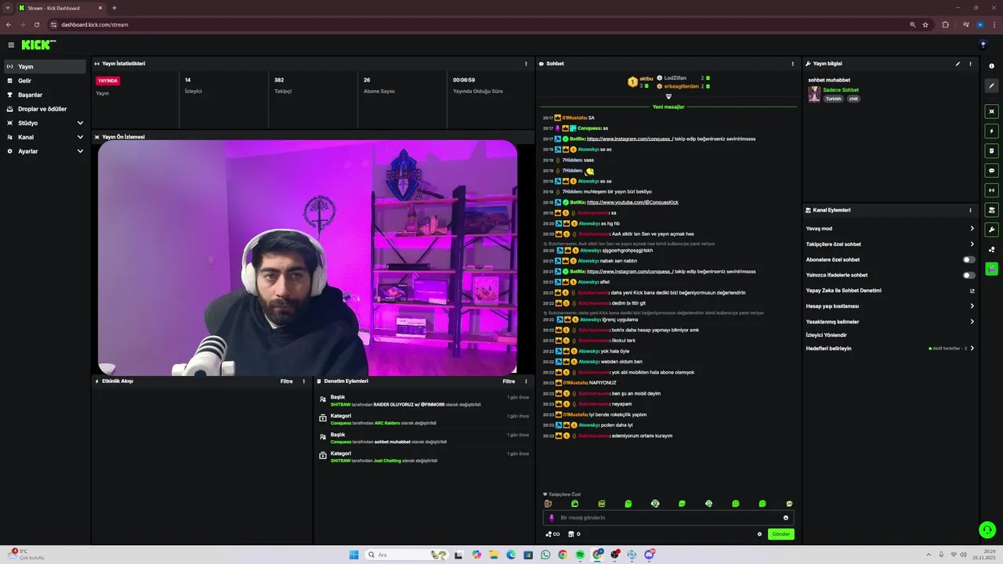Open Spotify from the taskbar

tap(580, 555)
